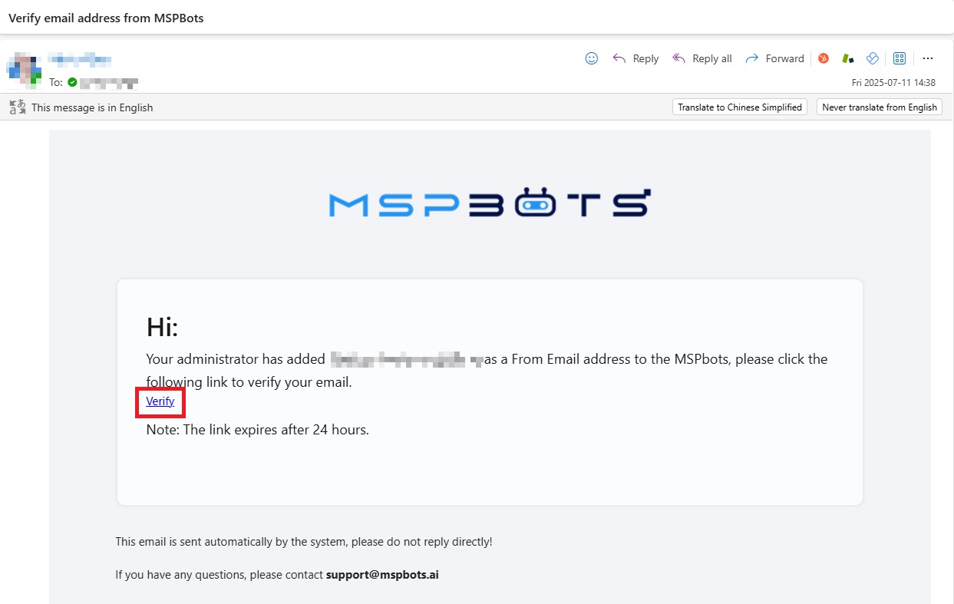The height and width of the screenshot is (604, 954).
Task: Add a reaction using the smiley icon
Action: pyautogui.click(x=591, y=58)
